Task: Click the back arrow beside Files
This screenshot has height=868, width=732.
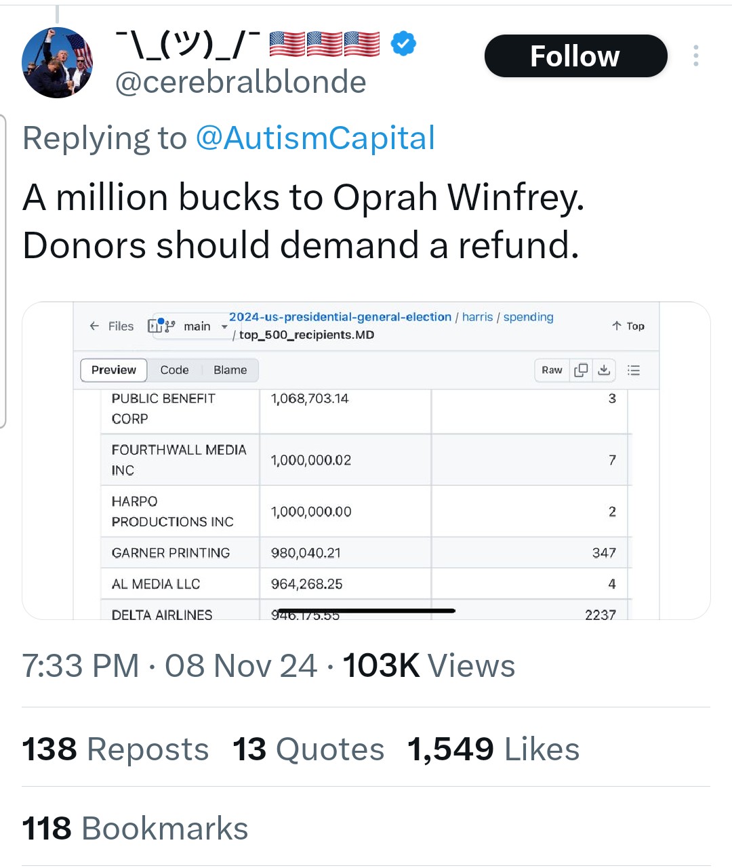Action: coord(94,326)
